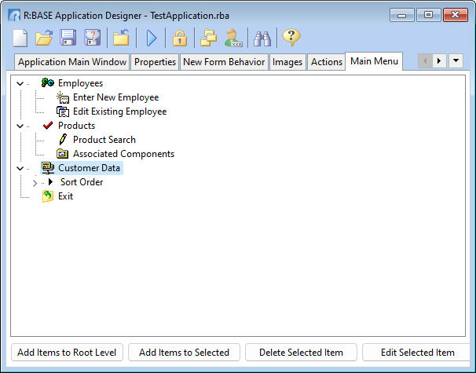Screen dimensions: 476x373
Task: Click the icon beside Edit Existing Employee
Action: pos(63,112)
